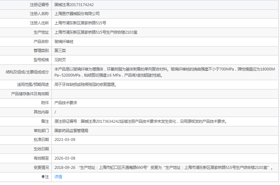Screen dimensions: 280x185
Task: Click the 审批部门 label
Action: pyautogui.click(x=41, y=131)
